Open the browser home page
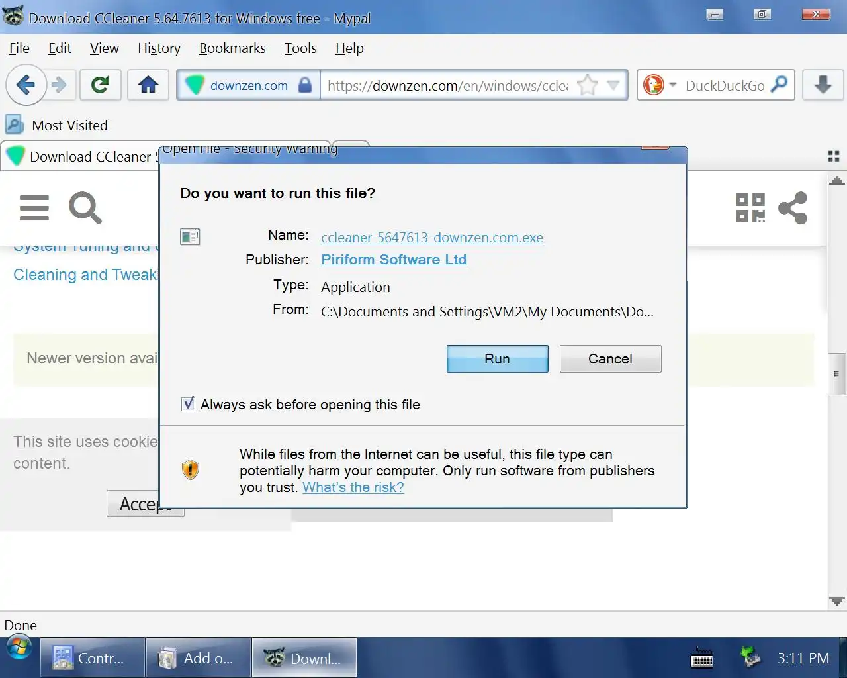This screenshot has width=847, height=678. coord(148,85)
